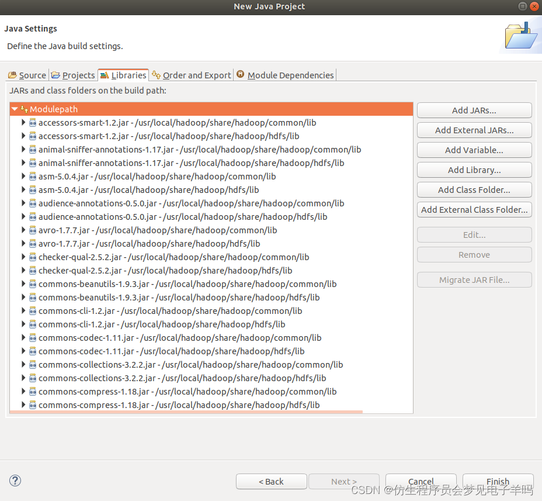Cancel the New Java Project wizard
The image size is (542, 501).
[421, 481]
